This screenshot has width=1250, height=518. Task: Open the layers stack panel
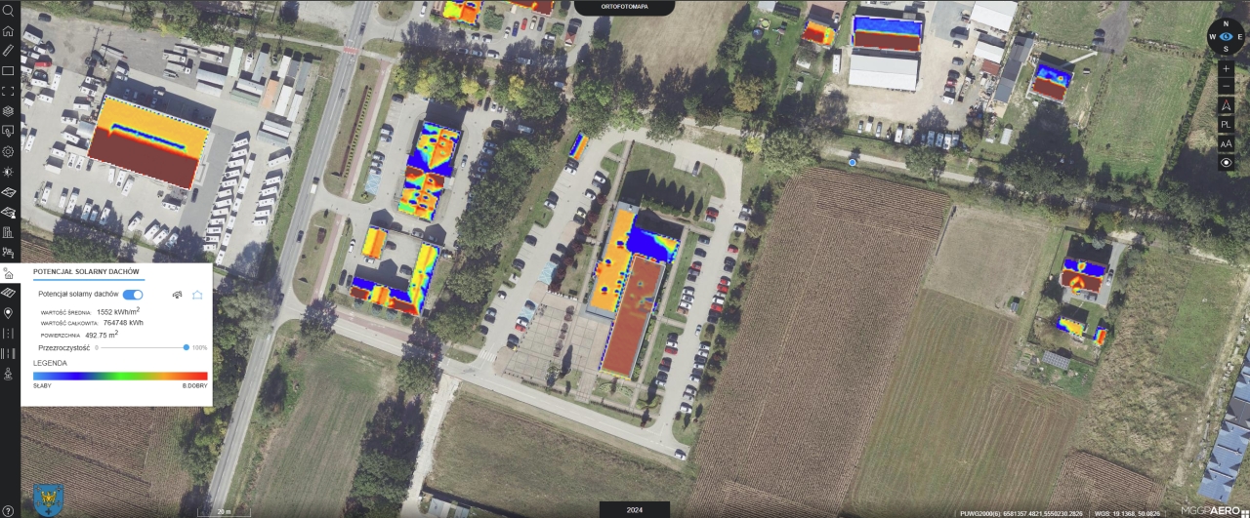[x=8, y=111]
